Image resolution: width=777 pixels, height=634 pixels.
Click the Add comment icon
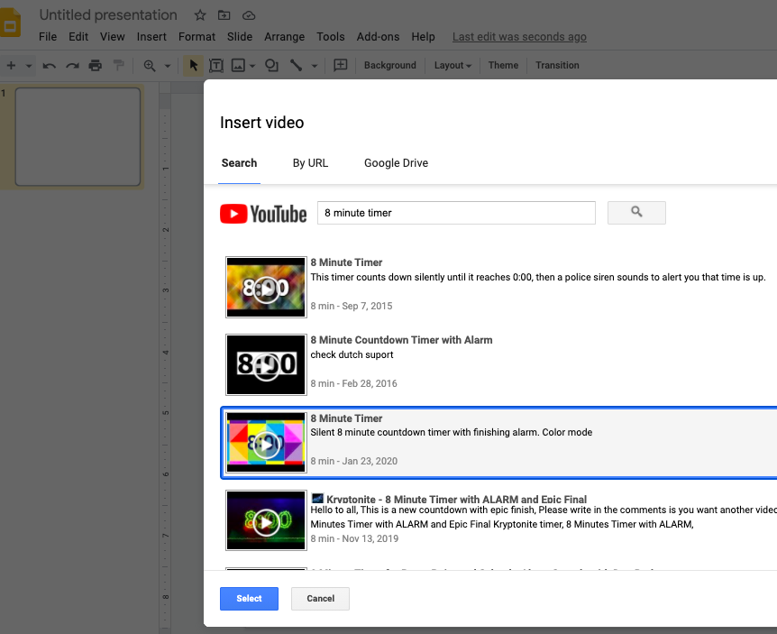click(341, 66)
